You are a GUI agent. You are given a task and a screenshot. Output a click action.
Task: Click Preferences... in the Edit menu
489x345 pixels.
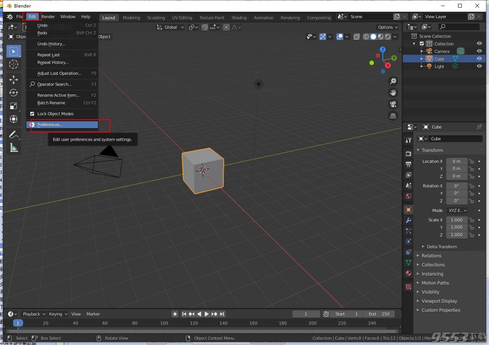coord(62,125)
